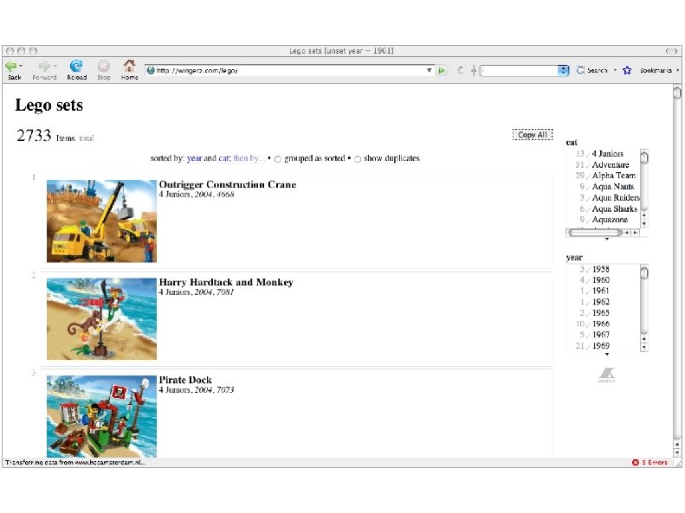The image size is (685, 513).
Task: Click the globe icon in address bar
Action: pos(151,70)
